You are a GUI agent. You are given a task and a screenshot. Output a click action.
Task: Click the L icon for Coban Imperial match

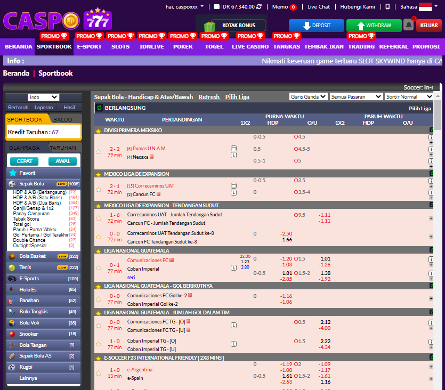click(x=233, y=268)
